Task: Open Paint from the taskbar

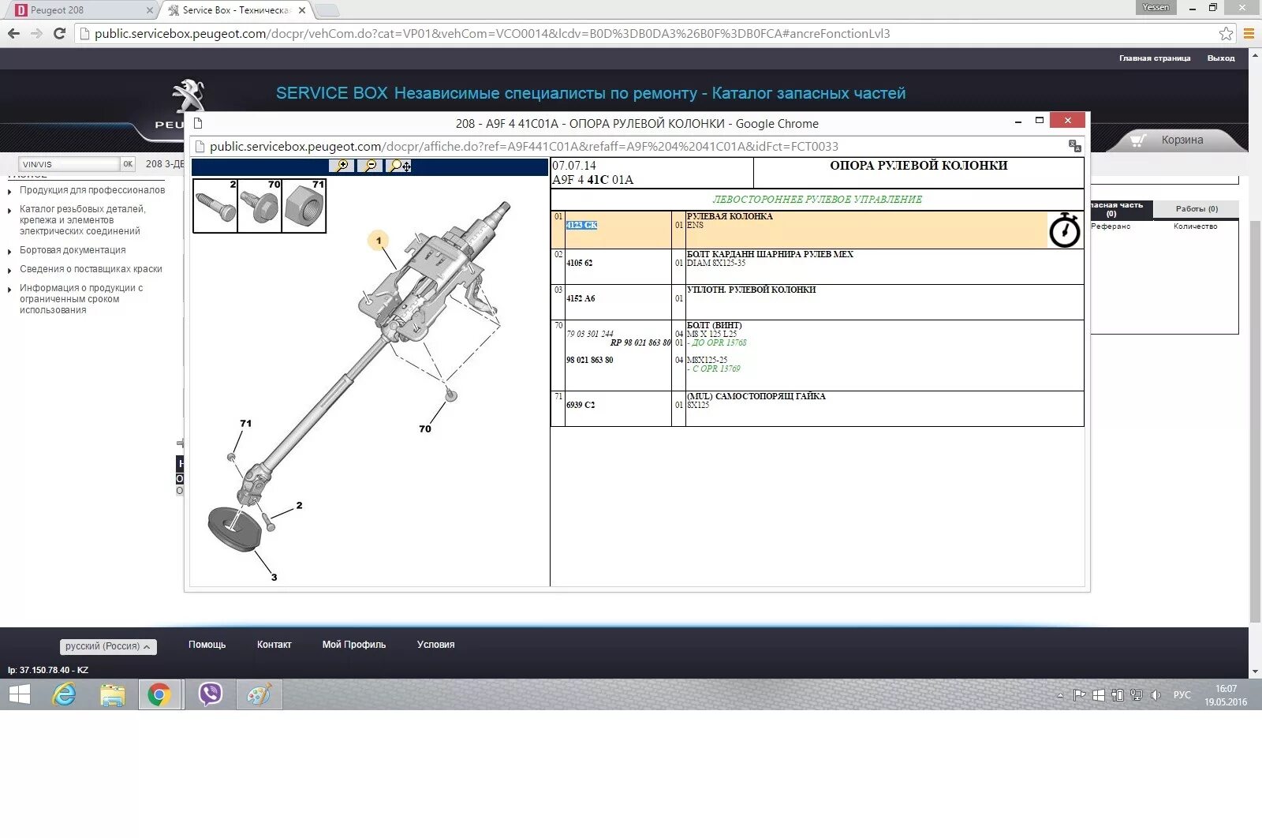Action: tap(259, 694)
